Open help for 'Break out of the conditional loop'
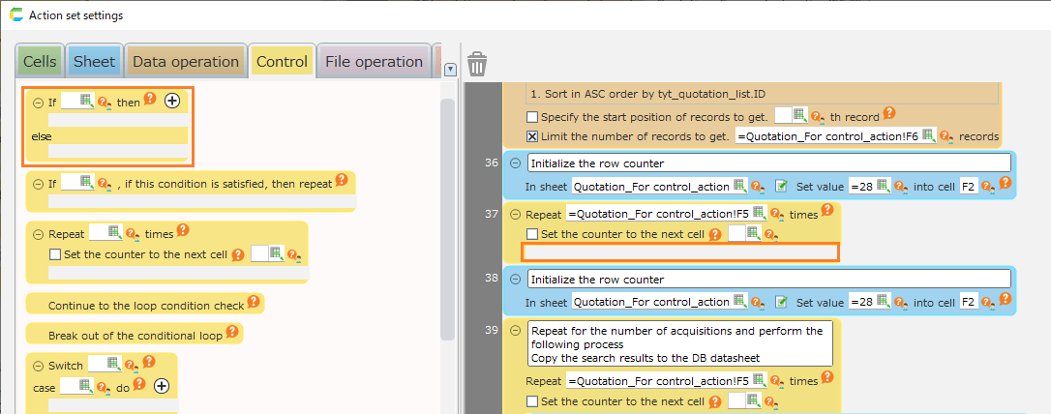The width and height of the screenshot is (1051, 414). [232, 332]
